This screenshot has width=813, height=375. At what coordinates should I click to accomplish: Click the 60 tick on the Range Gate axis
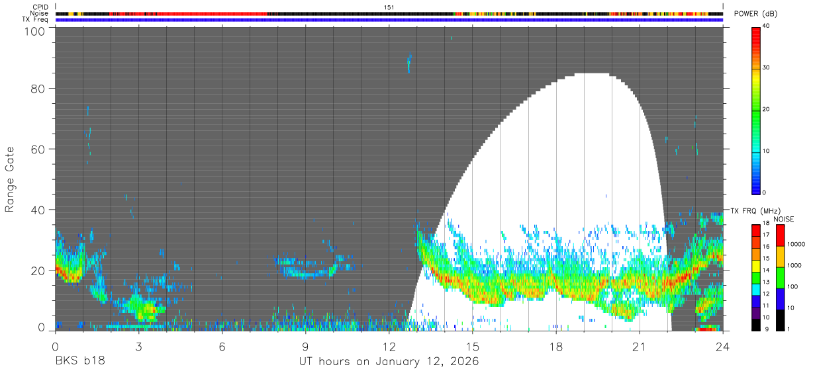tap(37, 149)
